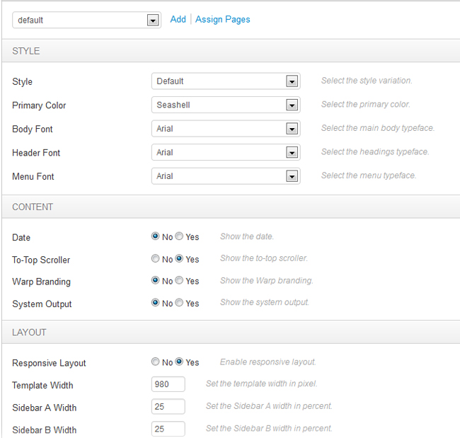Click the Add link
Viewport: 460px width, 438px height.
(178, 19)
